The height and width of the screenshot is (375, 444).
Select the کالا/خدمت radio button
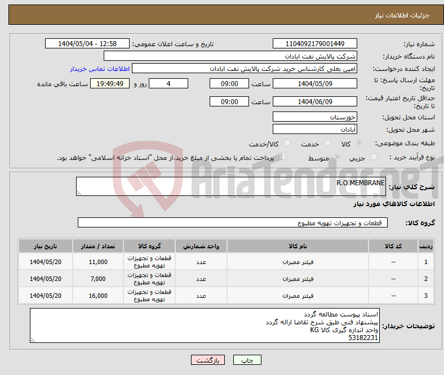[x=287, y=143]
